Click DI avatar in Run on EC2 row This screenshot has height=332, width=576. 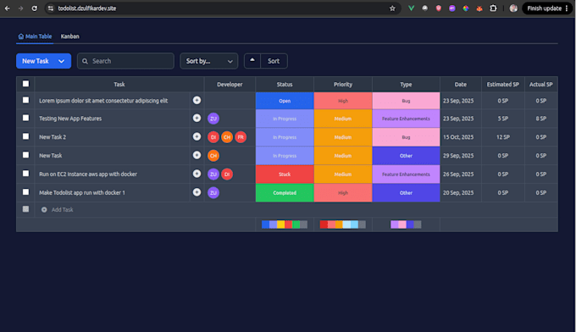(227, 174)
